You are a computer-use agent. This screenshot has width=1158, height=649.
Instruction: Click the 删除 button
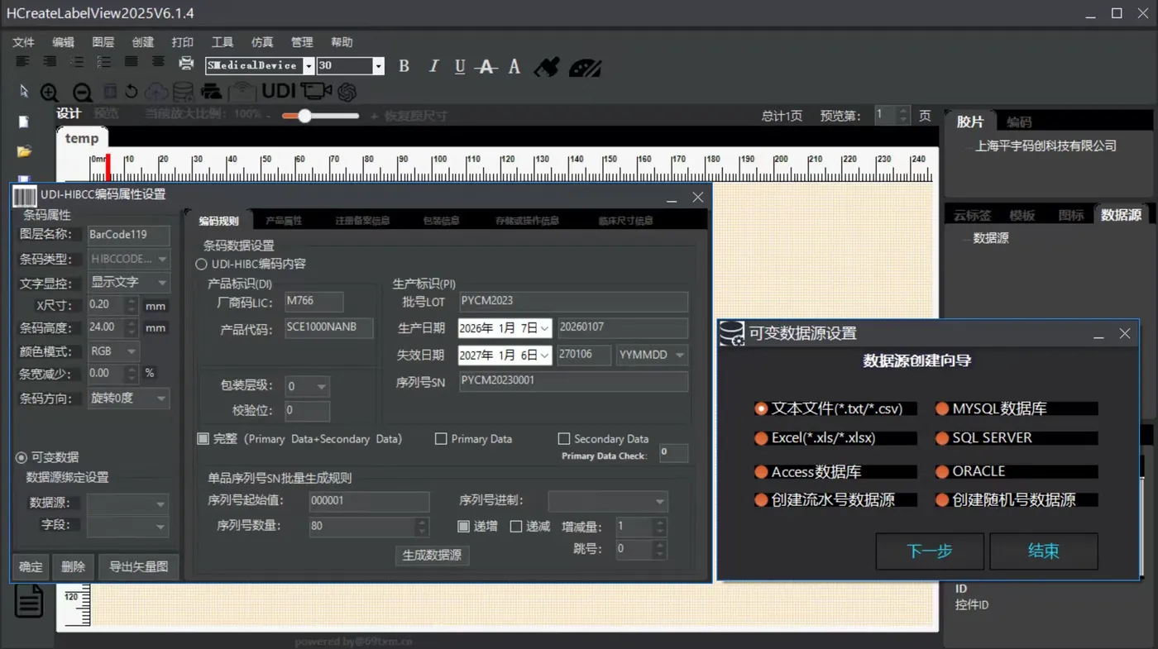(x=74, y=566)
